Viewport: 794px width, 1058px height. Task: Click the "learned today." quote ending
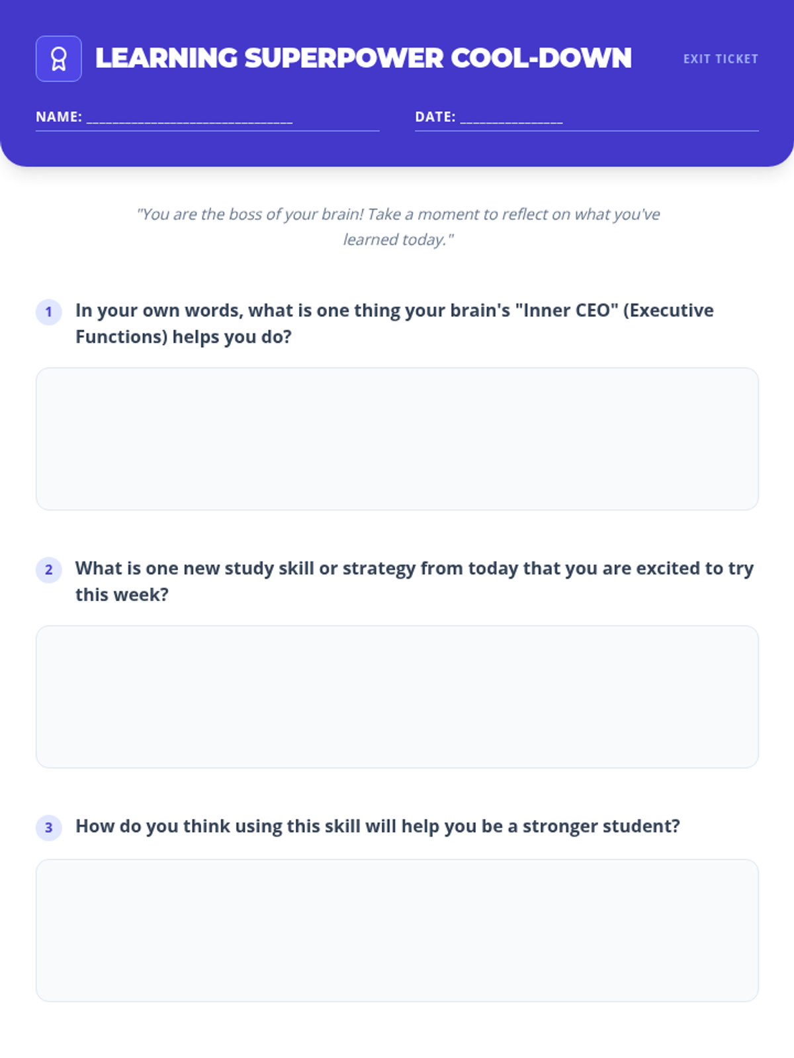coord(398,239)
